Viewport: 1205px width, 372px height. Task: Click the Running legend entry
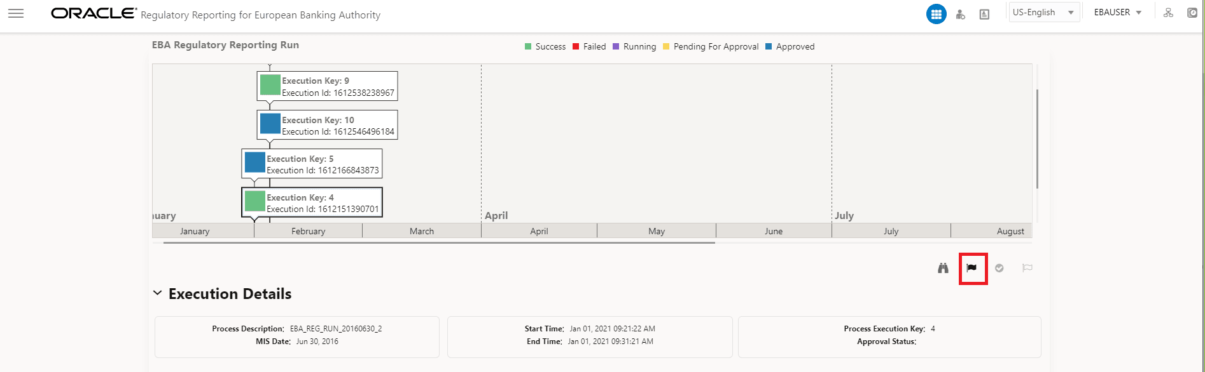point(634,46)
